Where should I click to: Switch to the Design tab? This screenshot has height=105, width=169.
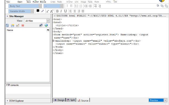[59, 100]
